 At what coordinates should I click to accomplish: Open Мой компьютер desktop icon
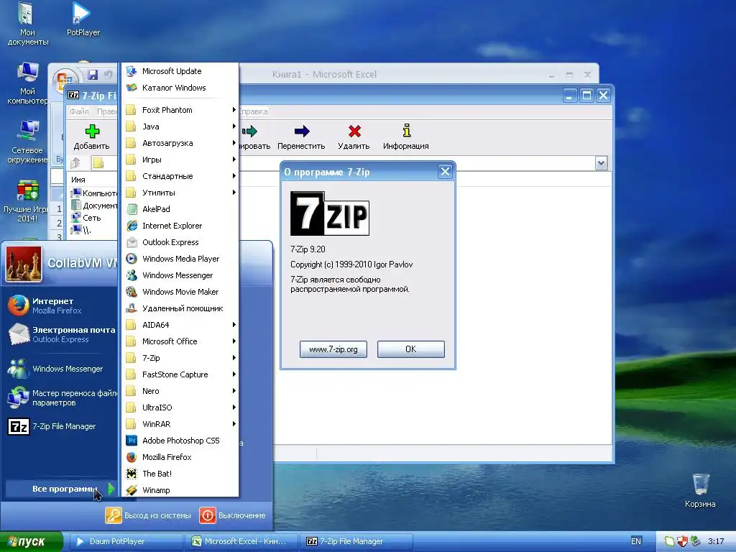27,83
